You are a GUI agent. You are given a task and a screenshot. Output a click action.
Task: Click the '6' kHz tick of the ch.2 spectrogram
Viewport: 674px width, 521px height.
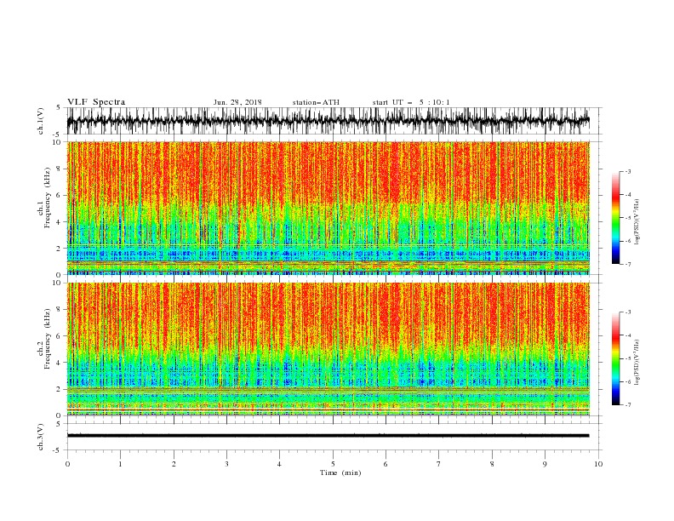(x=60, y=336)
